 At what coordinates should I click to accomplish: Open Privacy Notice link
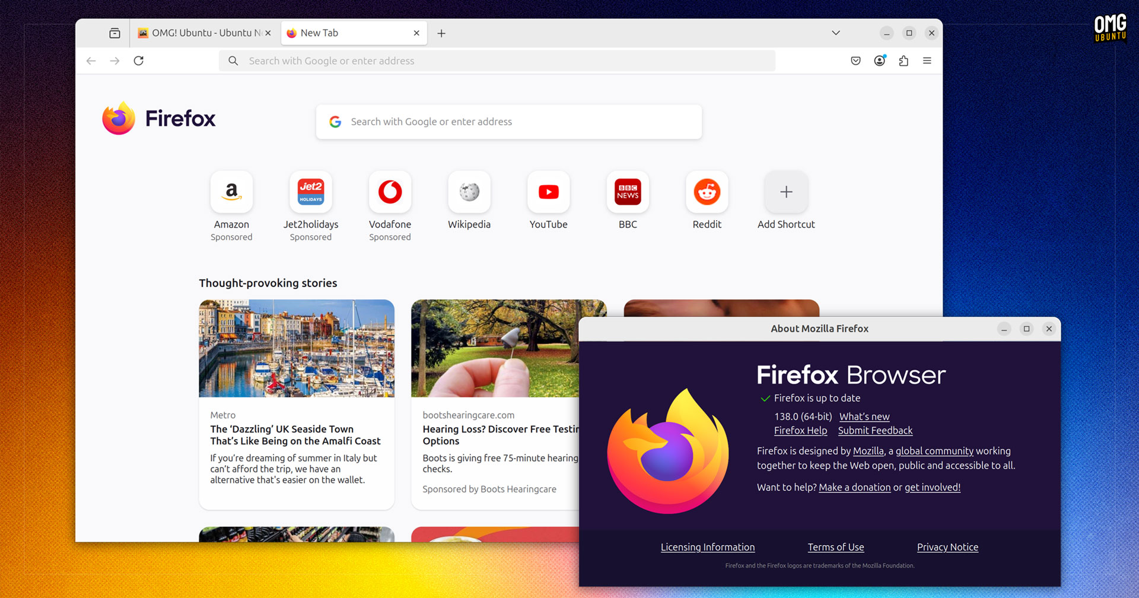[x=947, y=547]
